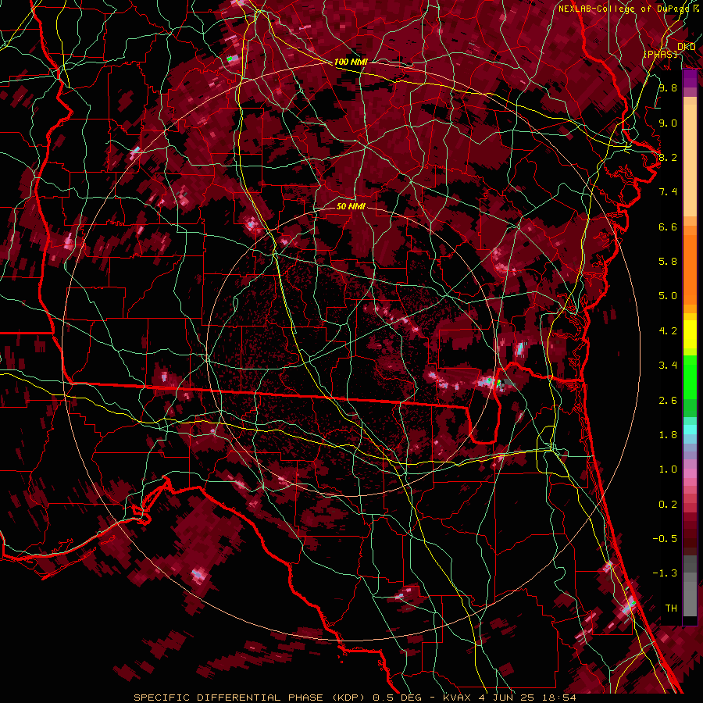Pick the pink band of the color bar

point(690,473)
